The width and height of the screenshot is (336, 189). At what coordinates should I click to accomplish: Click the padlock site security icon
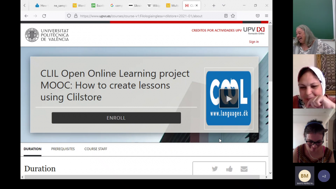[76, 16]
